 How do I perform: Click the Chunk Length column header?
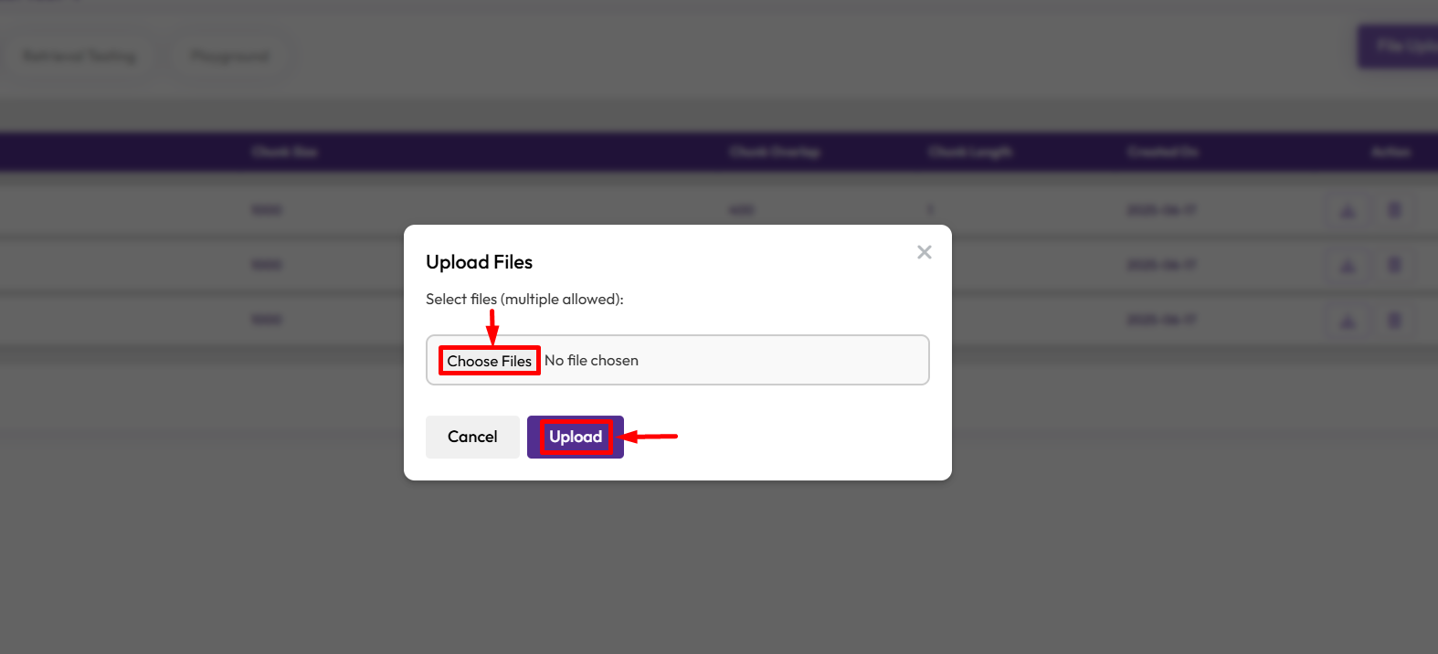click(970, 152)
